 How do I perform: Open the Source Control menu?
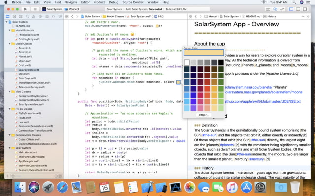tap(133, 2)
